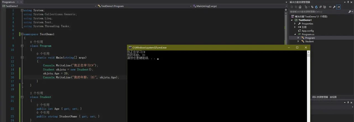Click the Solution Explorer search box
Screen dimensions: 354x122
[x=319, y=12]
